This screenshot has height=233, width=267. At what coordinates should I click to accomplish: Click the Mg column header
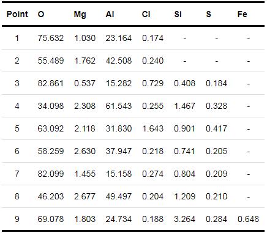tap(80, 15)
